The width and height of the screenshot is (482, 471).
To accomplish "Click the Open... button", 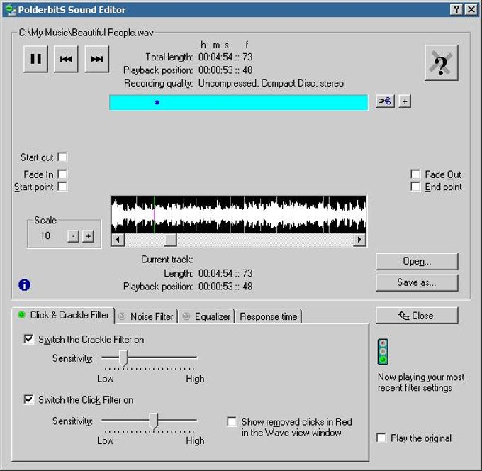I will 417,262.
